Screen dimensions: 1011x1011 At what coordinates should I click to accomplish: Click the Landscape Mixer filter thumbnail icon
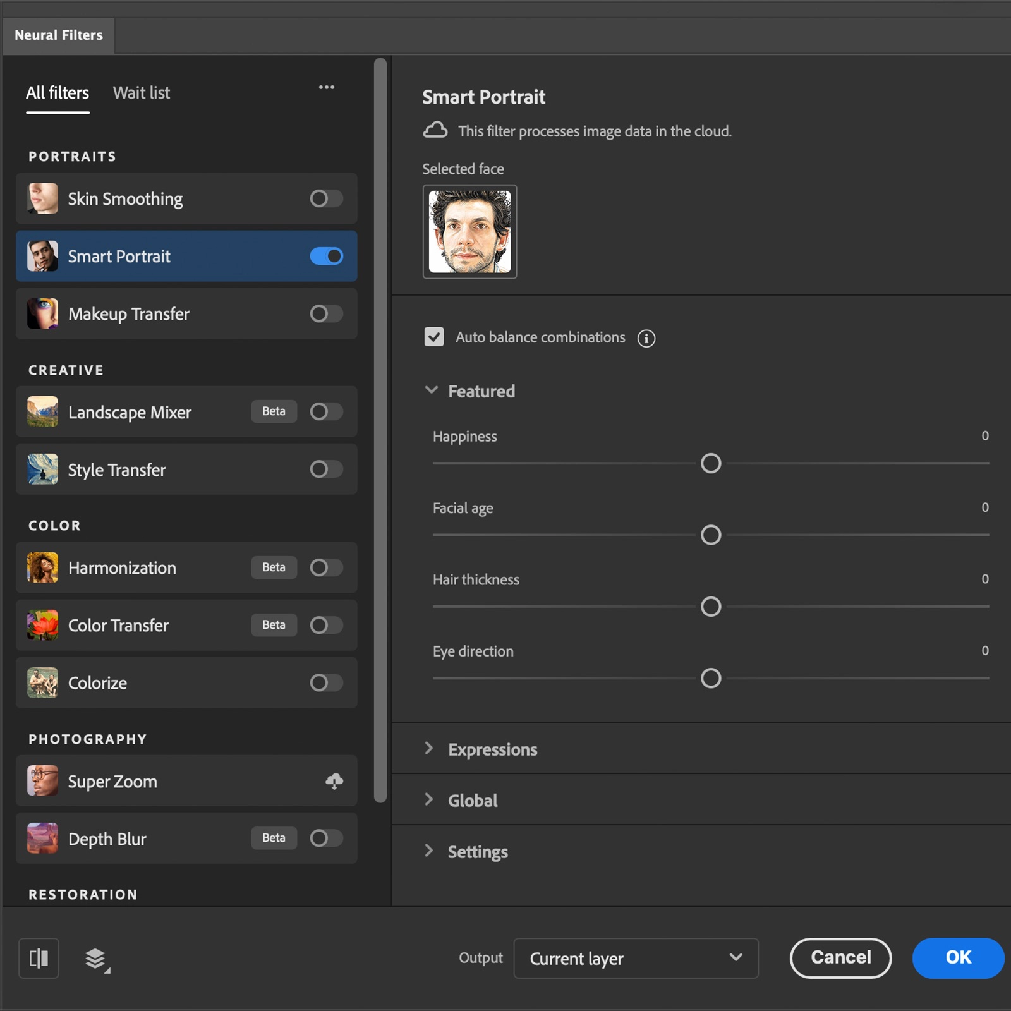tap(42, 411)
